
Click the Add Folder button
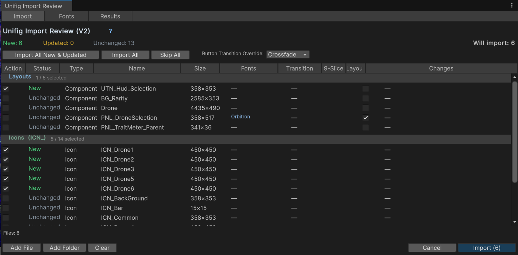click(x=64, y=248)
